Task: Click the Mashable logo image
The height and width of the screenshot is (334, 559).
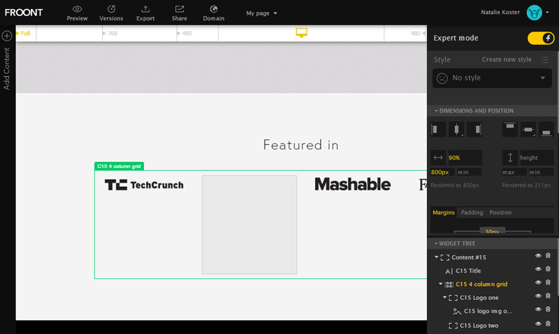Action: pyautogui.click(x=353, y=184)
